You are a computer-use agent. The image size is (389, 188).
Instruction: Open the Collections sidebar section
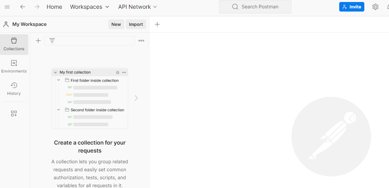click(14, 45)
